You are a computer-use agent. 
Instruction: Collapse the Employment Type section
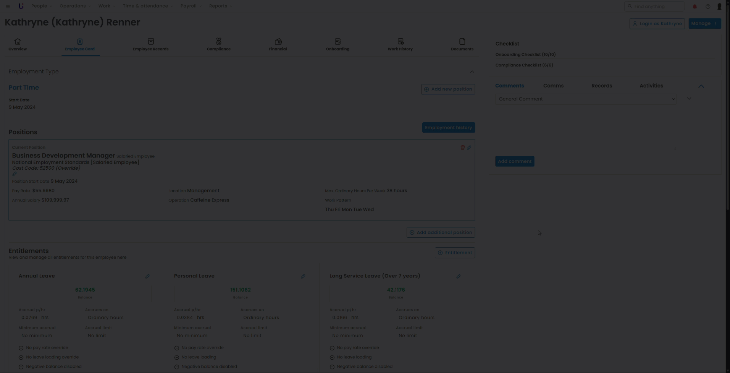point(472,72)
